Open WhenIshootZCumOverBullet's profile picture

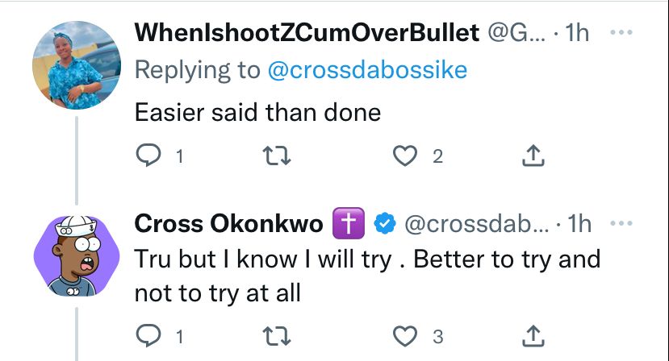(x=77, y=65)
